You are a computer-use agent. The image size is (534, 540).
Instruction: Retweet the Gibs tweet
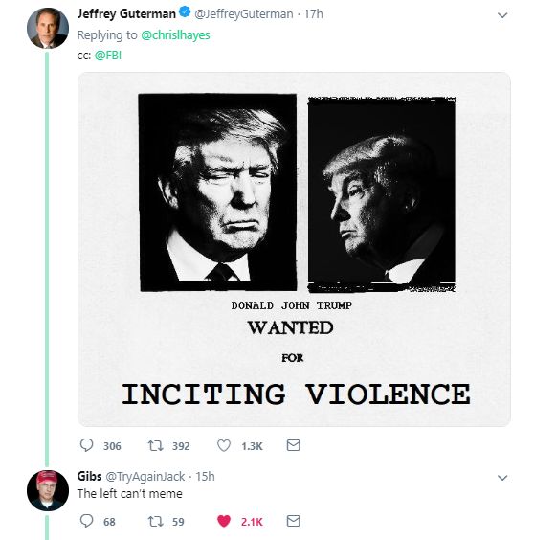coord(155,522)
